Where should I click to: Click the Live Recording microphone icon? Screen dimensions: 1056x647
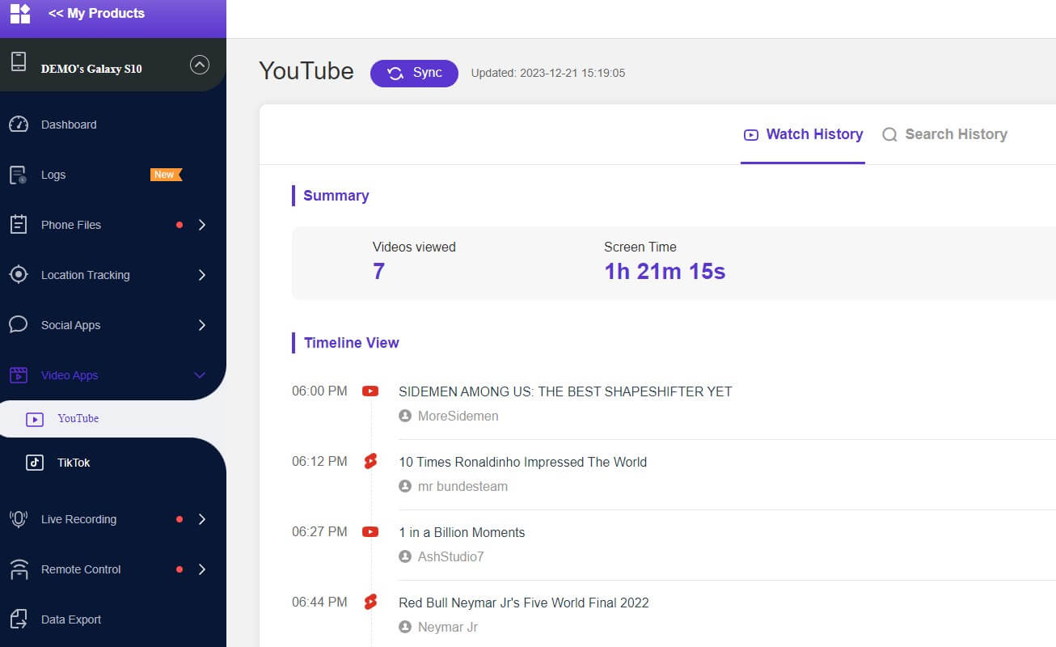pyautogui.click(x=19, y=519)
